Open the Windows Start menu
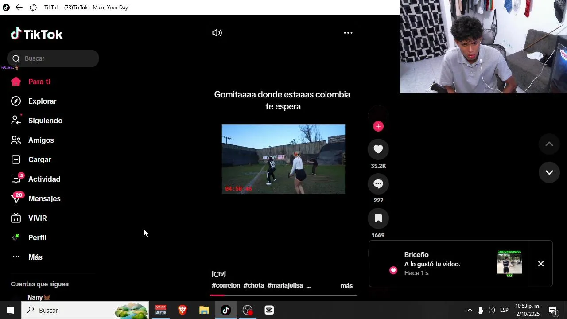The width and height of the screenshot is (567, 319). (11, 310)
